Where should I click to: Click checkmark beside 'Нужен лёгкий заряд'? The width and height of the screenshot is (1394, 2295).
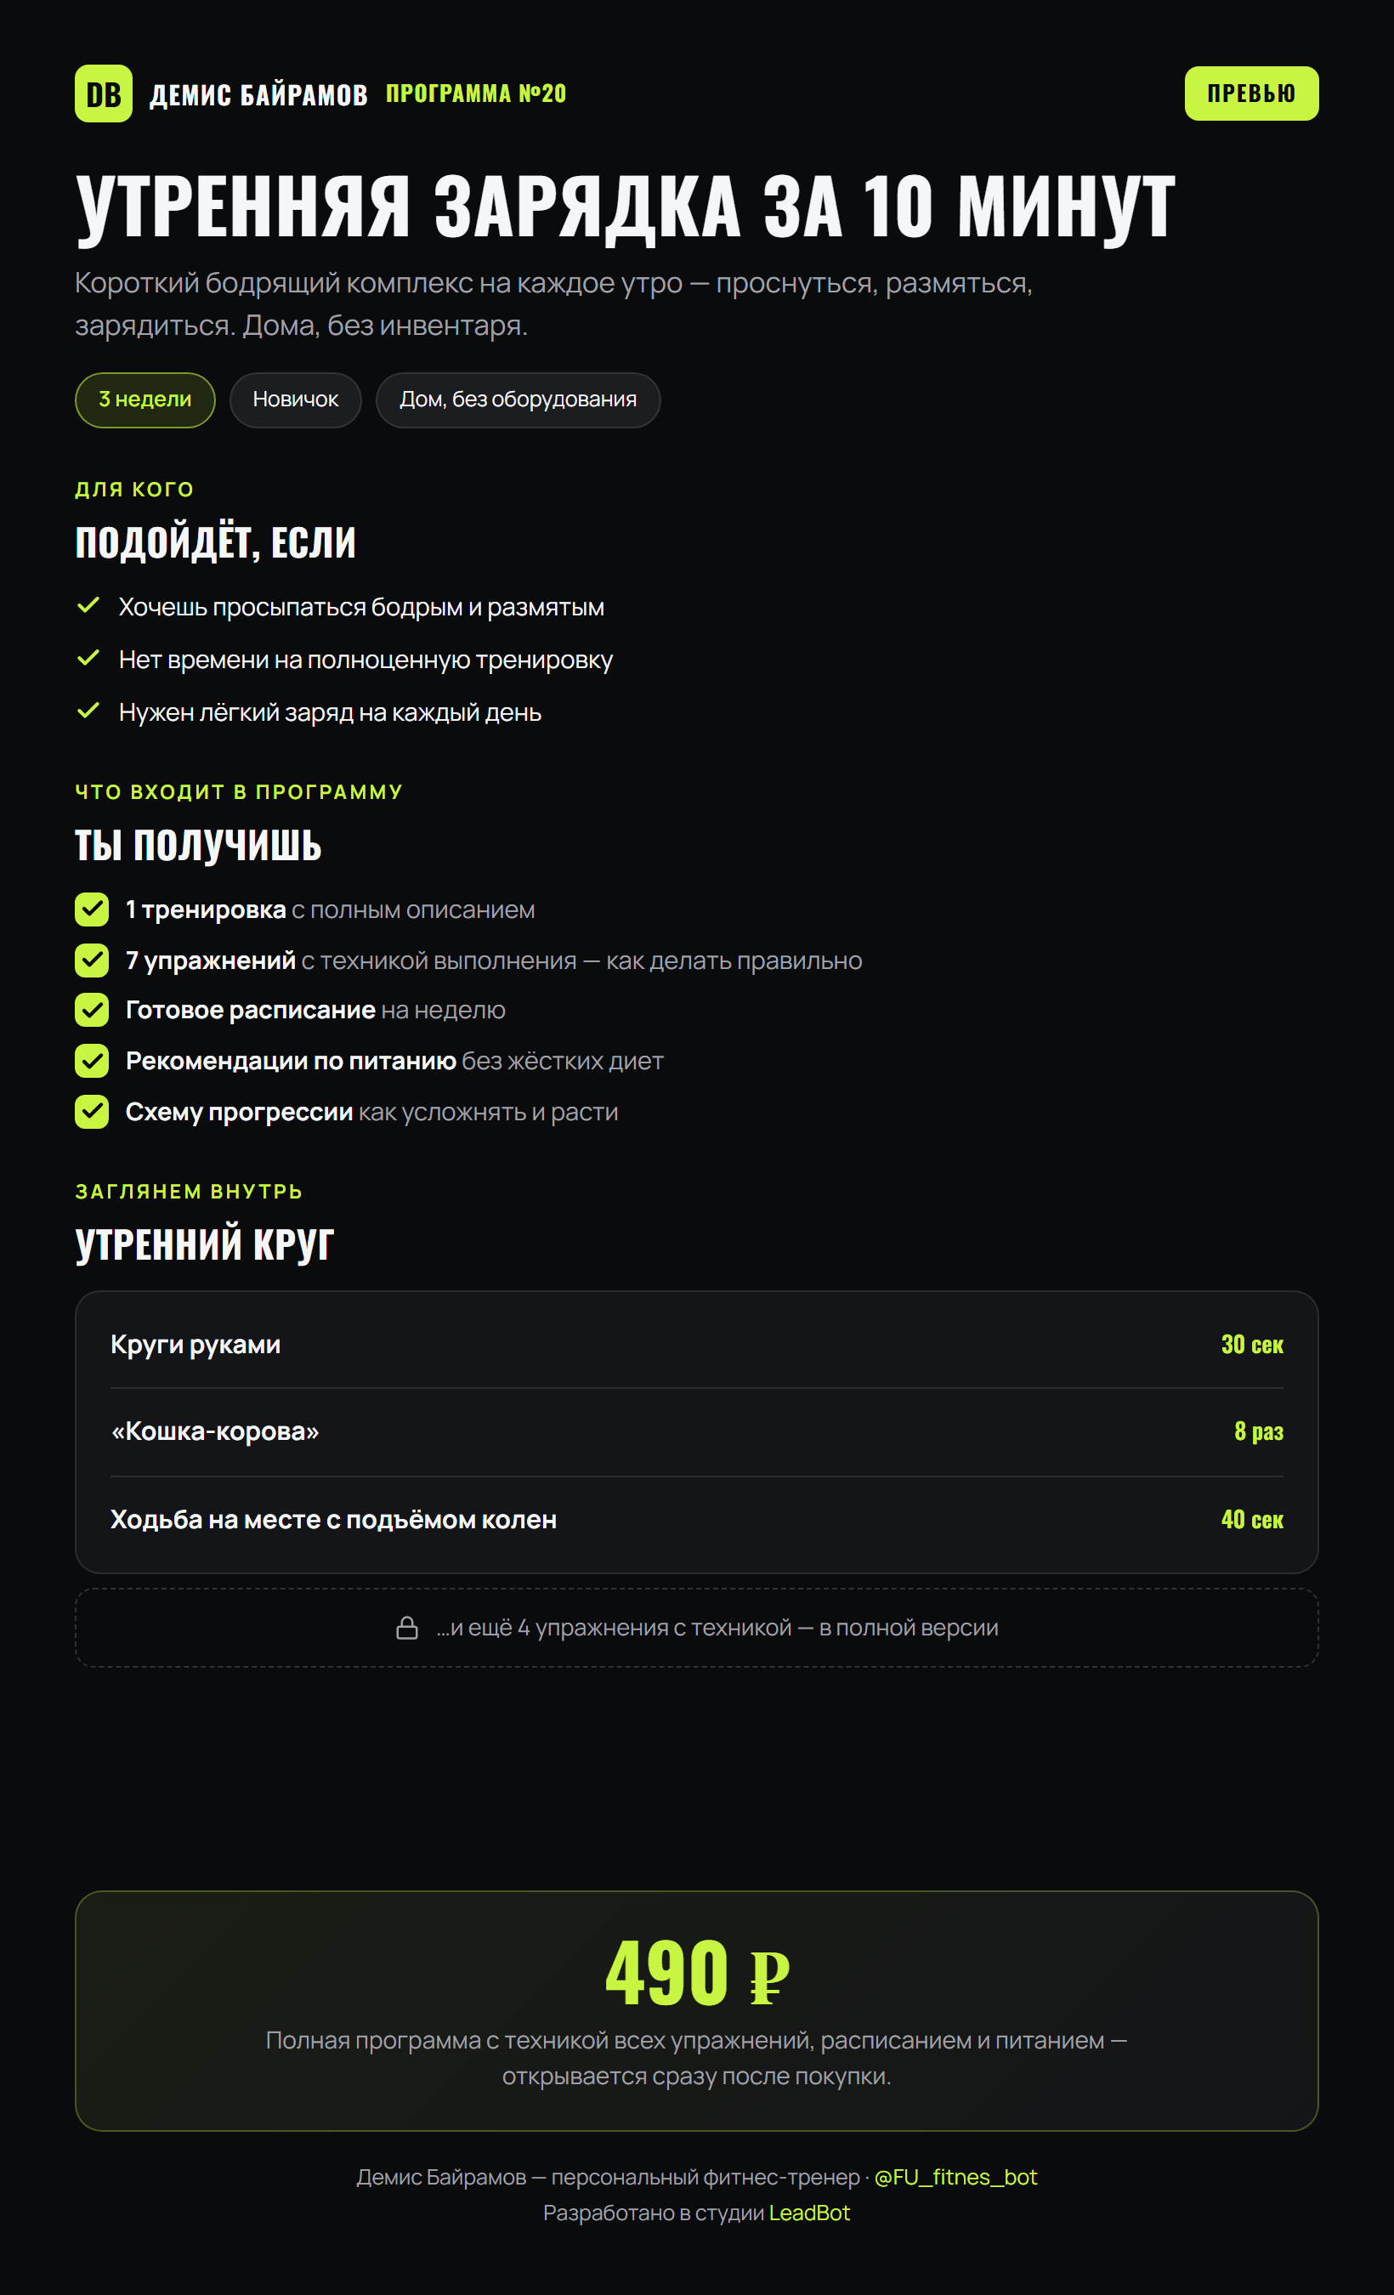coord(88,711)
